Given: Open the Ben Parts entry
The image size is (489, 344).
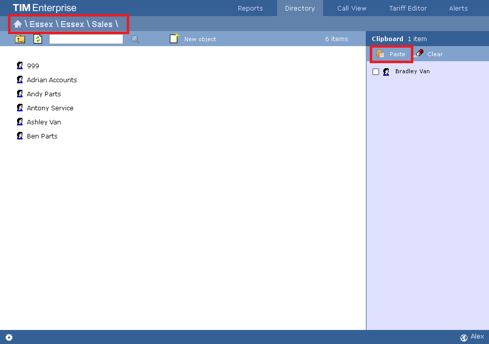Looking at the screenshot, I should [42, 136].
